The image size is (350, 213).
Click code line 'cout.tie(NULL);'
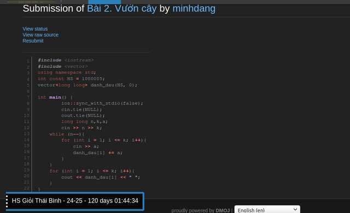tap(83, 116)
